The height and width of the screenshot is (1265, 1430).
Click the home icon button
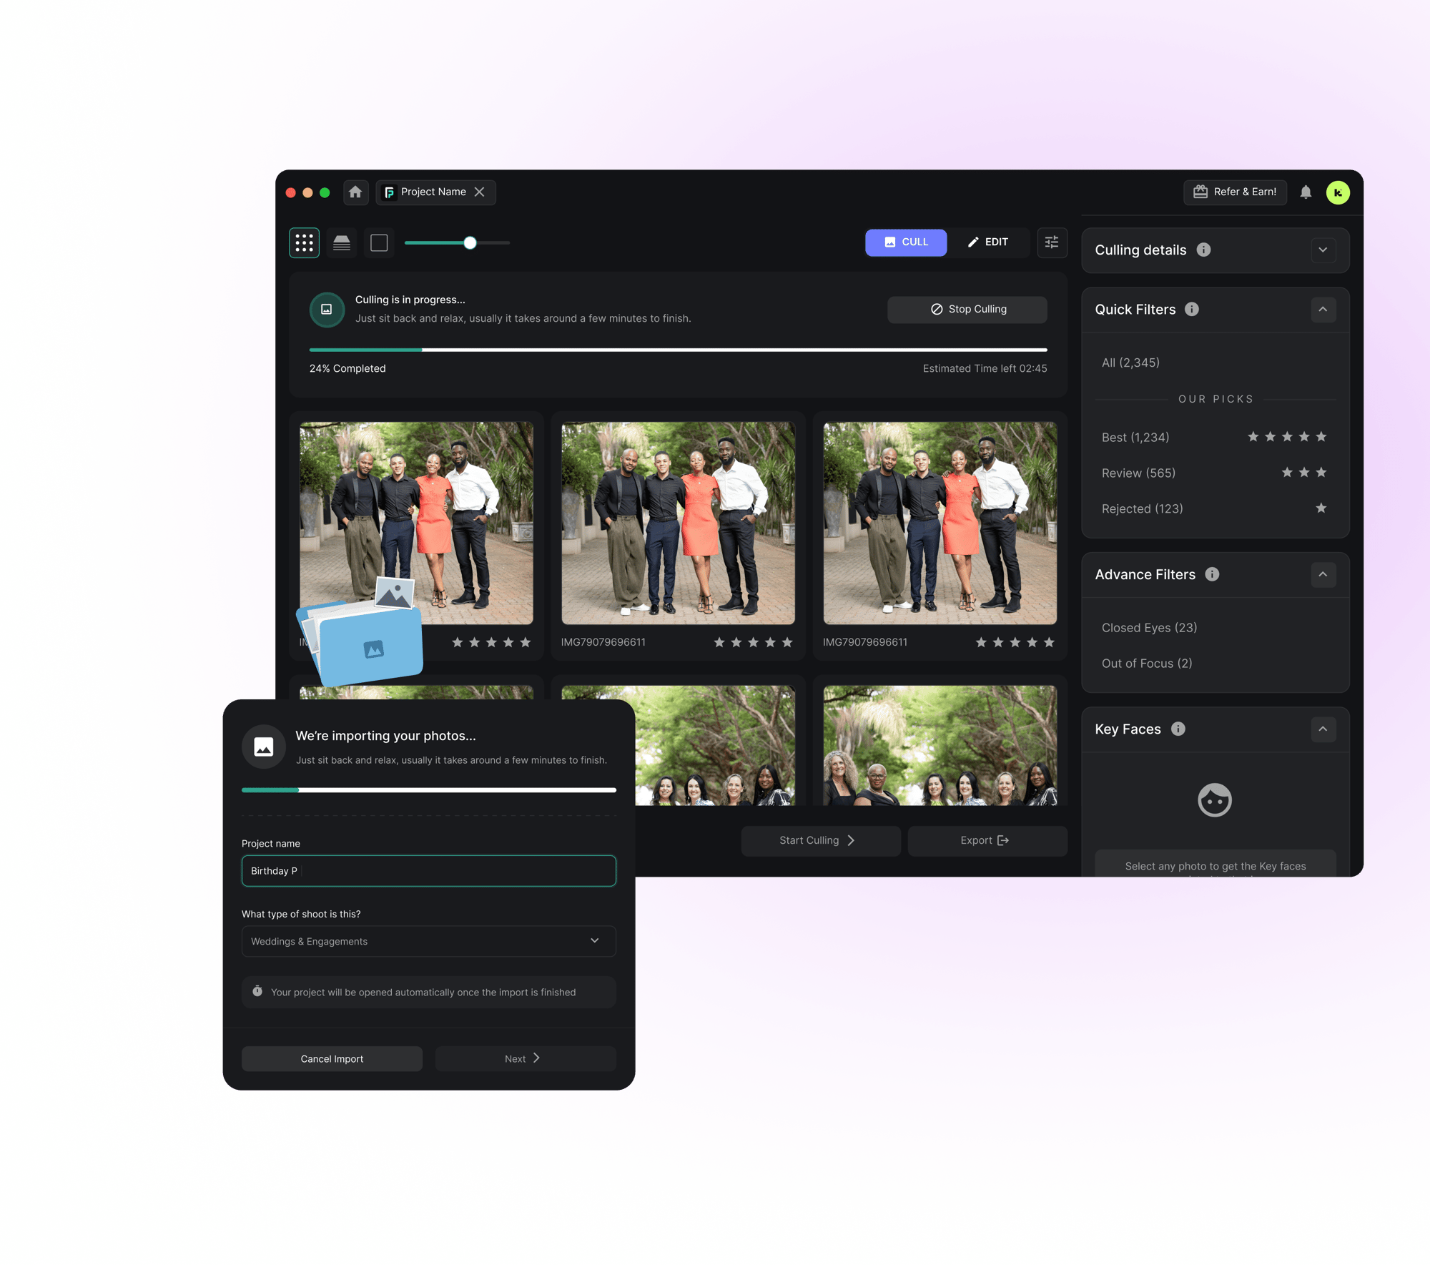click(x=355, y=192)
